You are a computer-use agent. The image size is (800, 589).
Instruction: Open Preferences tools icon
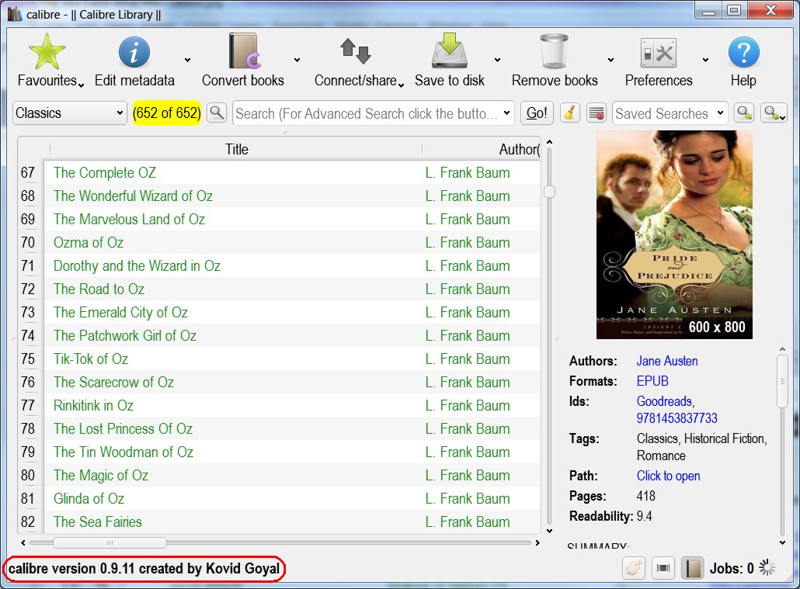tap(659, 53)
